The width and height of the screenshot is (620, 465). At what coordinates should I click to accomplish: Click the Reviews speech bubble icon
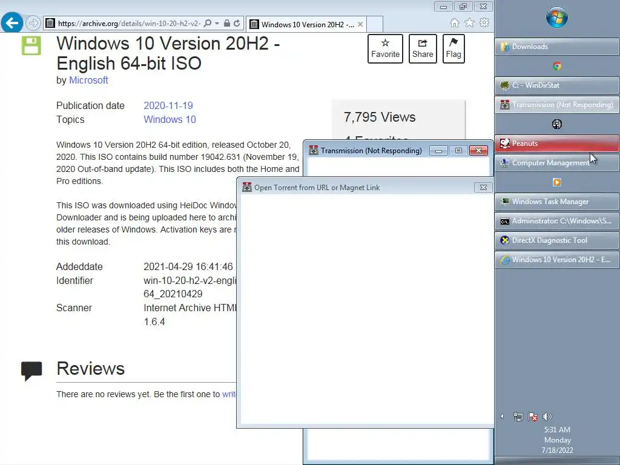(31, 371)
